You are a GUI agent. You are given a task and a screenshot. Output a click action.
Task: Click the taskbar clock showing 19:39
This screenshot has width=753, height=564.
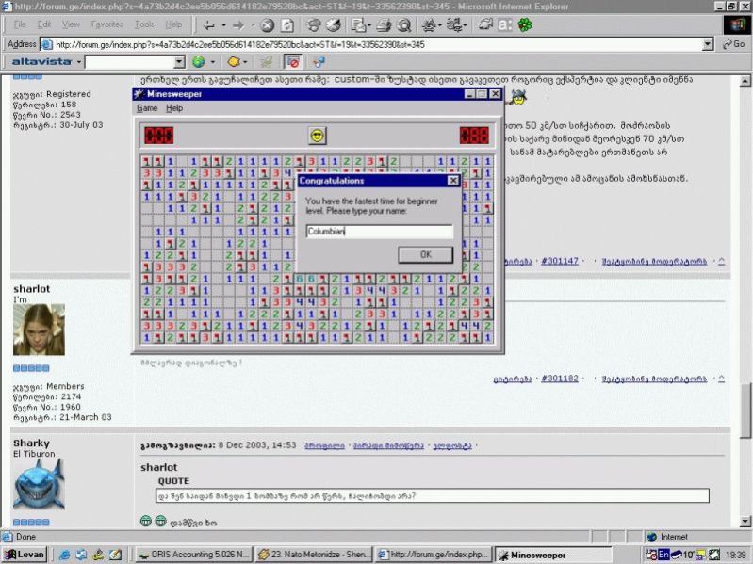[x=736, y=555]
